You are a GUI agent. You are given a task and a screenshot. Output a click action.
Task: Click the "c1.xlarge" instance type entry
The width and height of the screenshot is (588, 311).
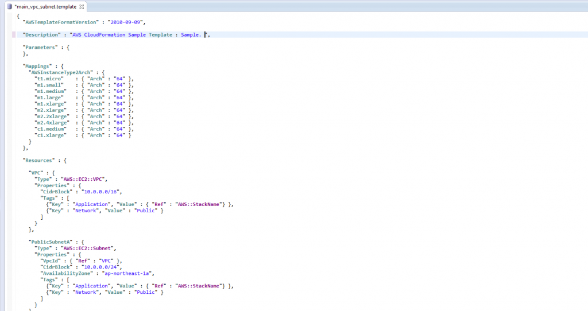point(51,135)
